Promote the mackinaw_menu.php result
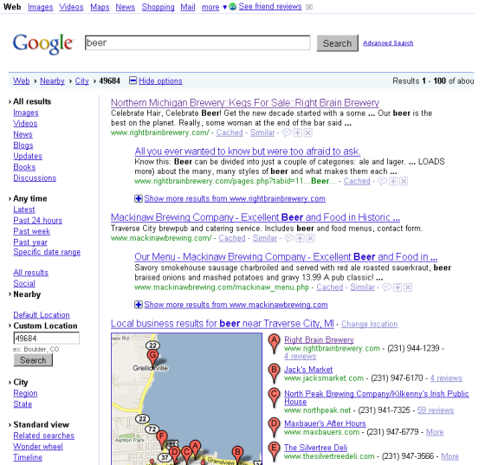485x465 pixels. (398, 287)
